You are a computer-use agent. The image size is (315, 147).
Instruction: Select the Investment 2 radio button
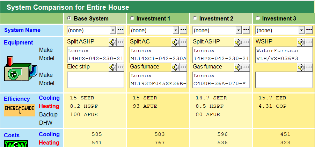click(x=195, y=18)
